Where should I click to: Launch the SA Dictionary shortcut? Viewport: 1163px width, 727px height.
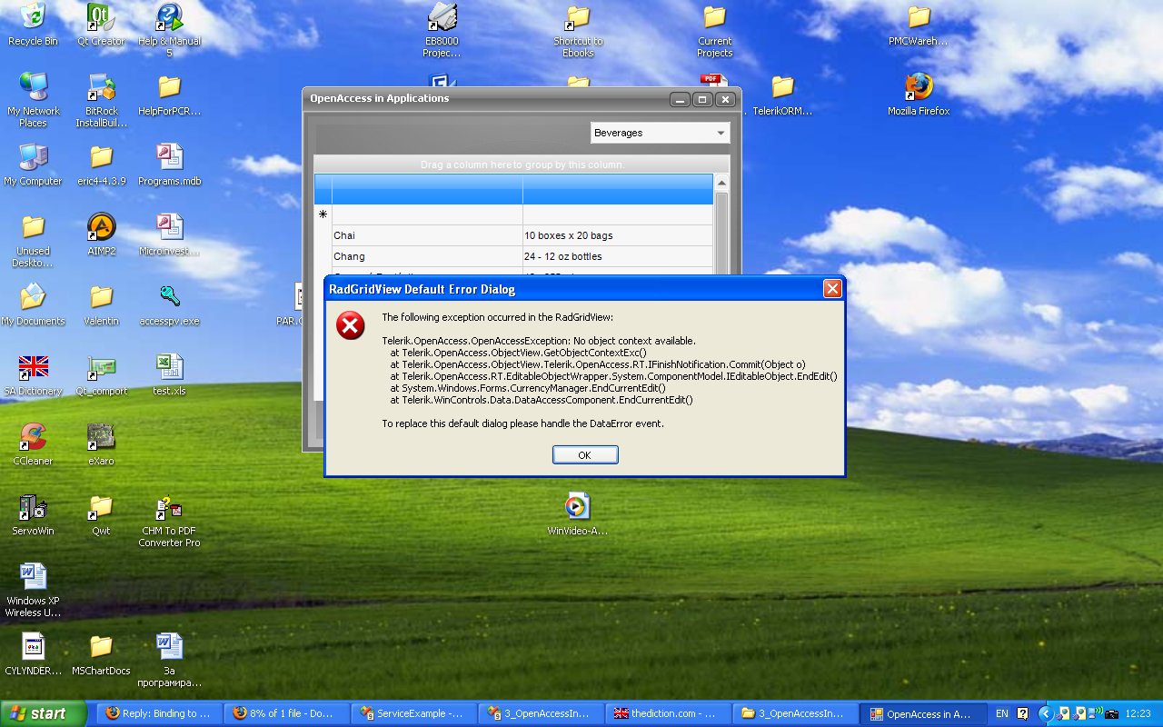(x=33, y=374)
